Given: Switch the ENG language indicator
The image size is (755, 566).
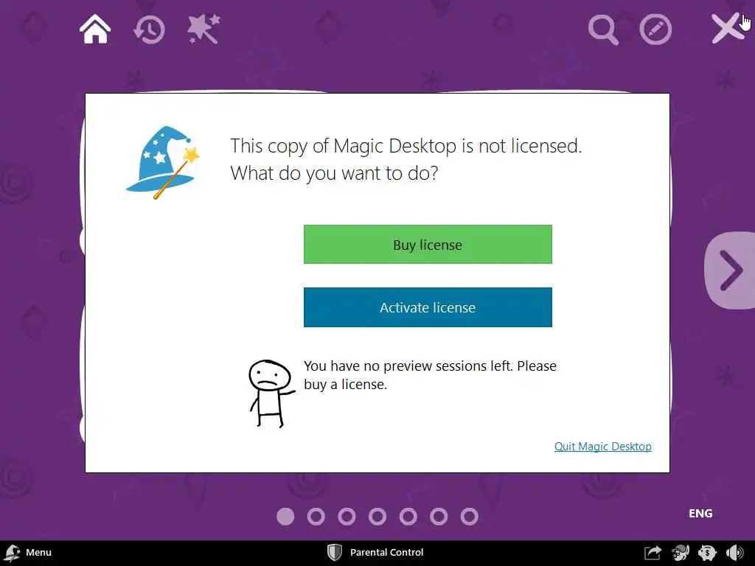Looking at the screenshot, I should [x=700, y=514].
